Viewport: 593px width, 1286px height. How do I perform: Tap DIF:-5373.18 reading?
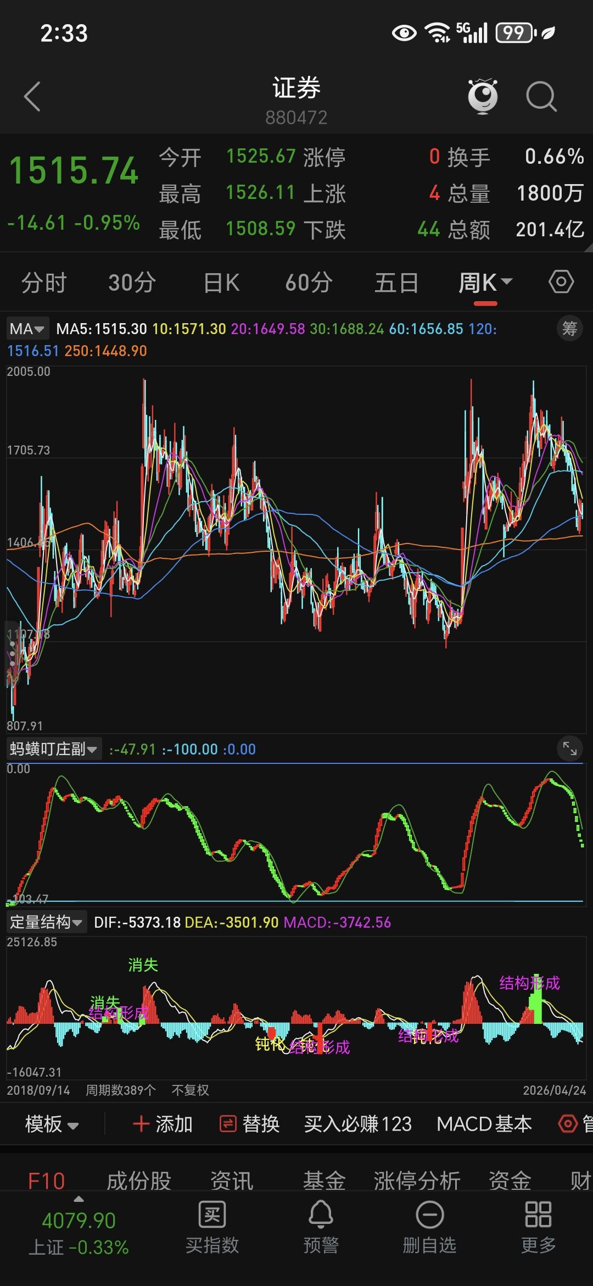(x=137, y=922)
